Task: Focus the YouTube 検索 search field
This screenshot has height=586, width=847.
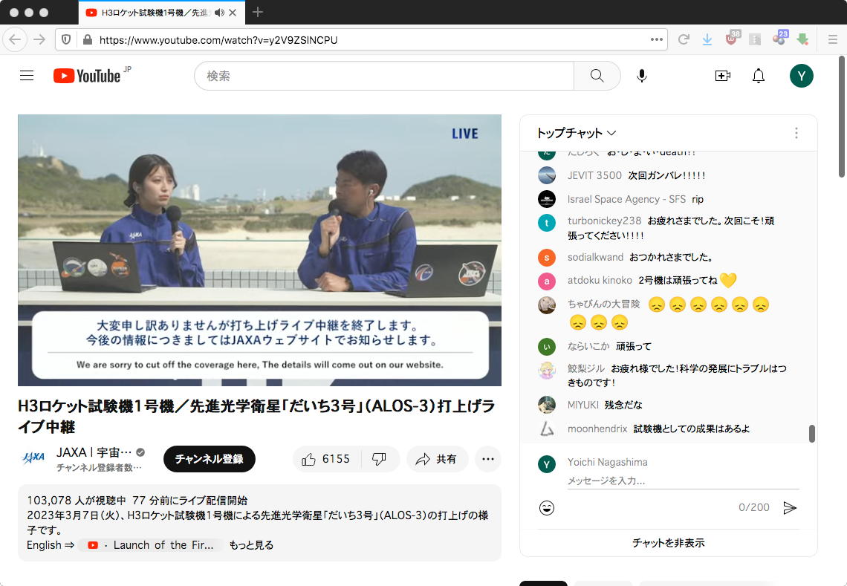Action: (x=384, y=76)
